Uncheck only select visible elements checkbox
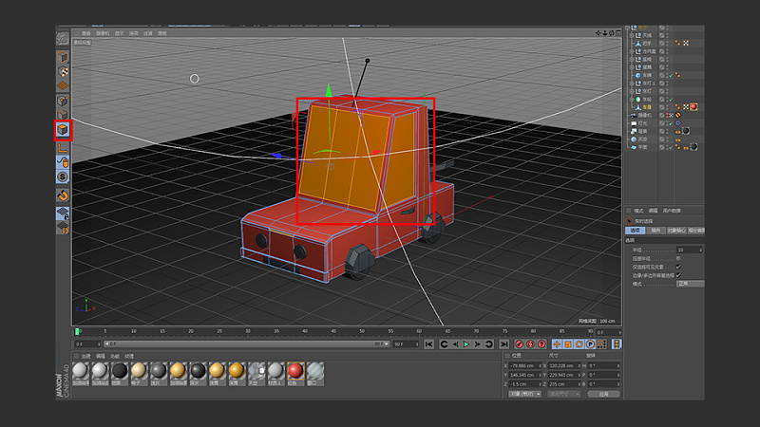Viewport: 760px width, 427px height. point(678,267)
